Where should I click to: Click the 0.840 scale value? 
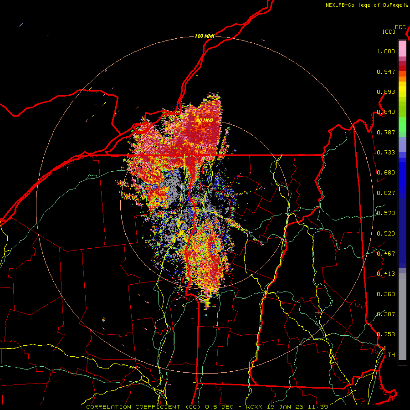point(386,112)
